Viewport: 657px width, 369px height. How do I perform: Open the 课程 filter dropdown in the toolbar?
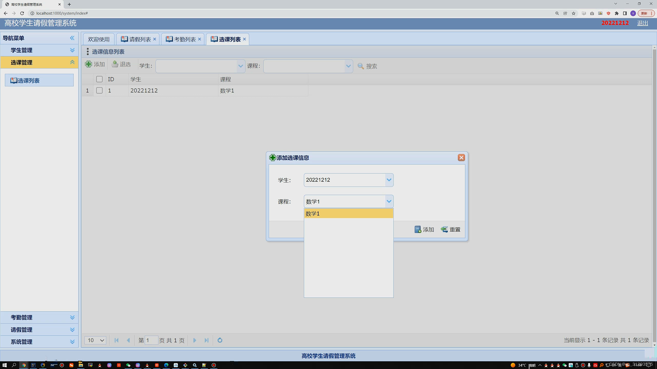348,66
